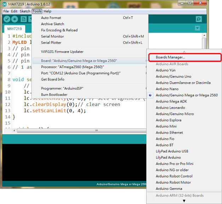Expand the Port COM12 submenu
Image resolution: width=222 pixels, height=204 pixels.
(x=90, y=73)
